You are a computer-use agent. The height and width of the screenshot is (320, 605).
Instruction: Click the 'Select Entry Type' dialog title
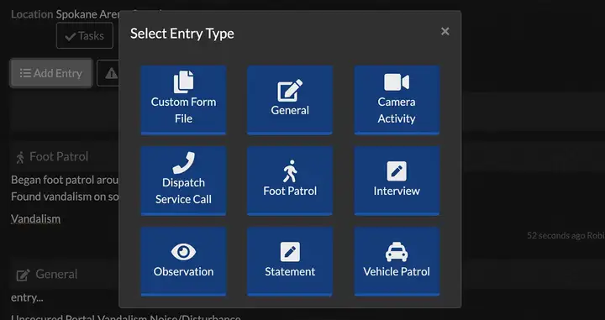[182, 33]
